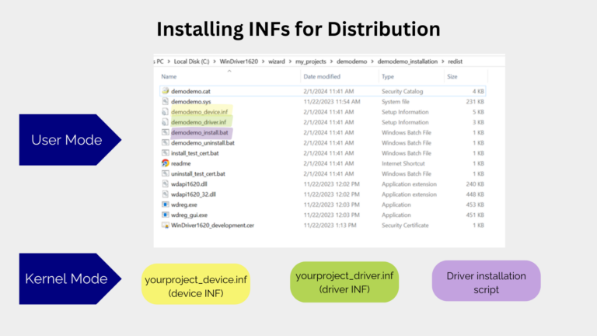Open the readme Chrome shortcut icon
This screenshot has height=336, width=597.
click(165, 163)
